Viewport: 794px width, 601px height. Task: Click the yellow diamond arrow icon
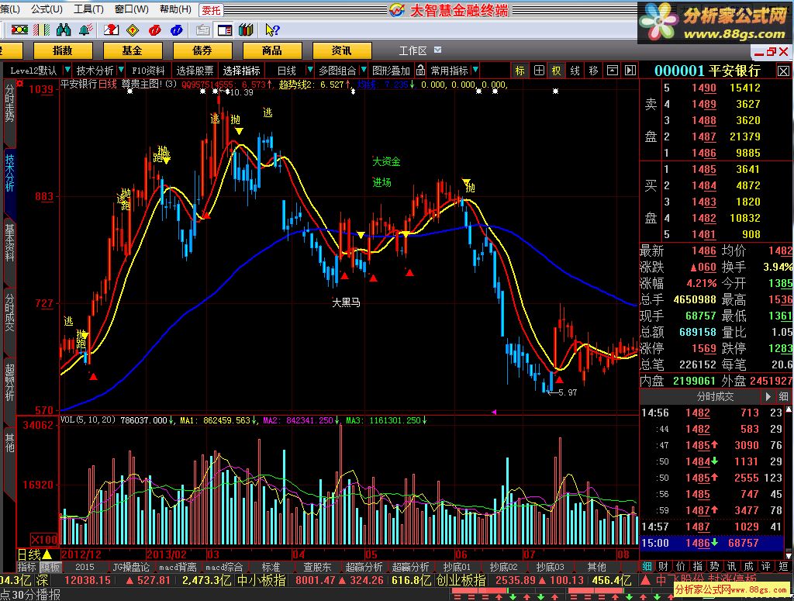point(133,30)
